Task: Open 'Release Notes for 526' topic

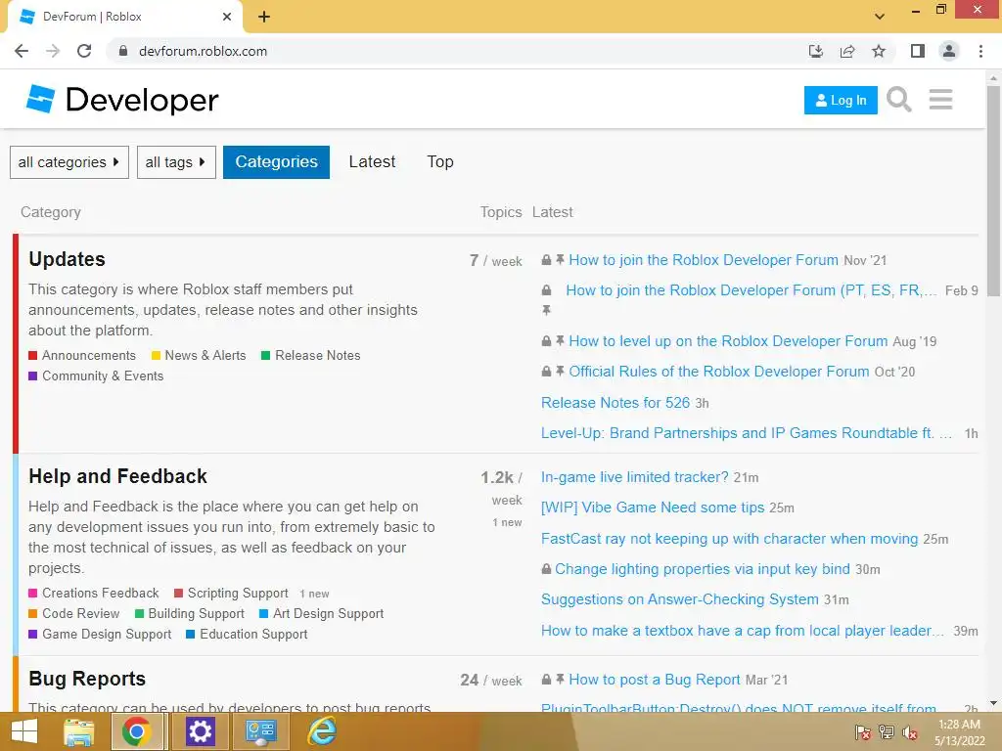Action: click(615, 403)
